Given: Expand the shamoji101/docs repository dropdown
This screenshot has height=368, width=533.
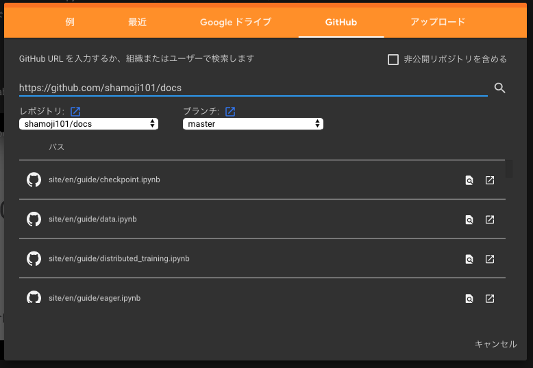Looking at the screenshot, I should click(89, 124).
